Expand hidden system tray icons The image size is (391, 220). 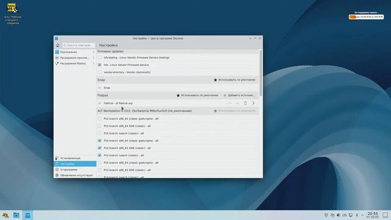[362, 215]
